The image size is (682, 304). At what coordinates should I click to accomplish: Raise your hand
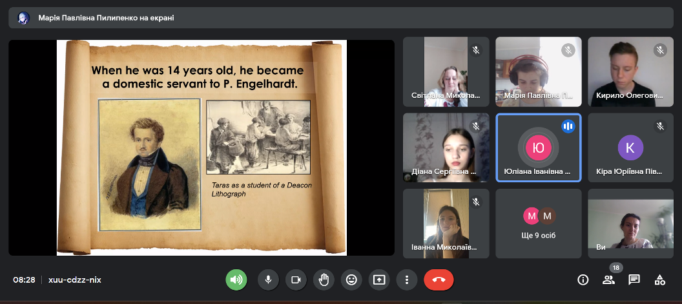click(324, 280)
